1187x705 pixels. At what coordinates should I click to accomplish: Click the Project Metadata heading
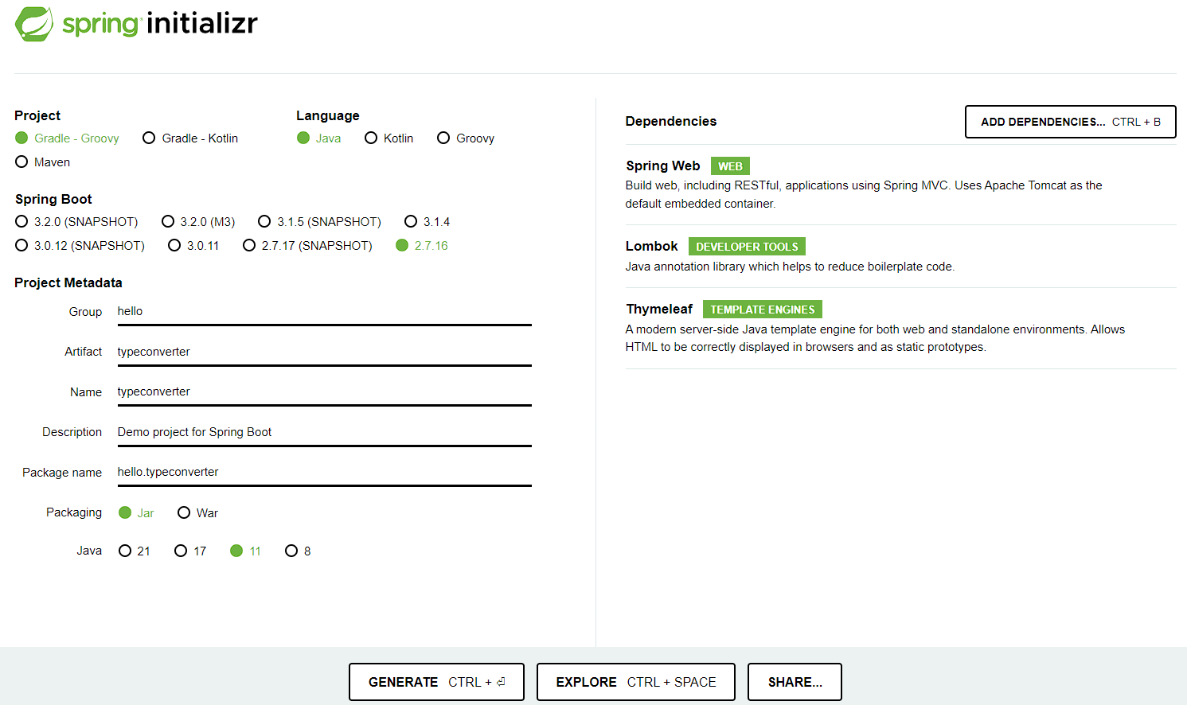(68, 282)
